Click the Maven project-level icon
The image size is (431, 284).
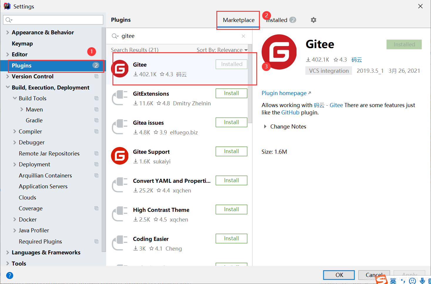[x=96, y=109]
